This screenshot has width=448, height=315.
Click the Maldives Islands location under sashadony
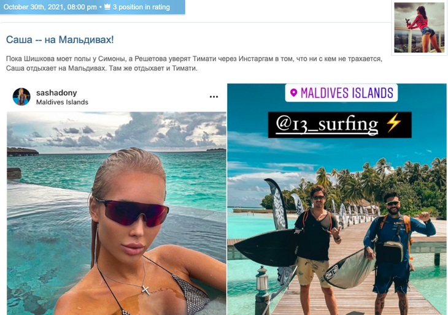(62, 102)
